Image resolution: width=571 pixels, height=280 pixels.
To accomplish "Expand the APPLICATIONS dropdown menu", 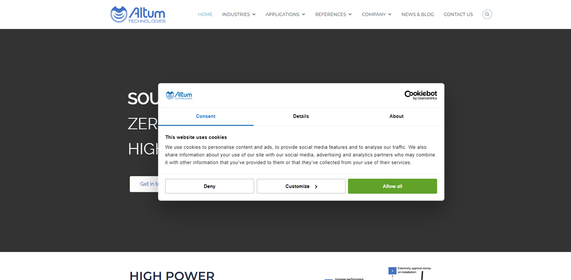I will [285, 14].
